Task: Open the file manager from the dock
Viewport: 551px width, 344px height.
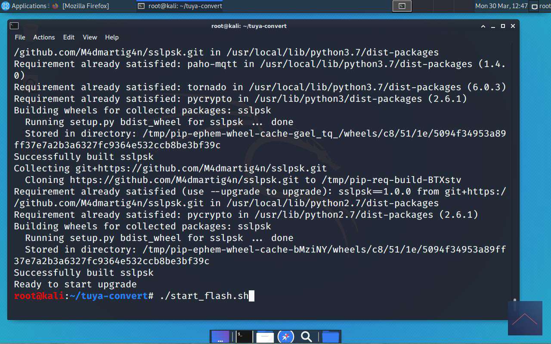Action: (265, 337)
